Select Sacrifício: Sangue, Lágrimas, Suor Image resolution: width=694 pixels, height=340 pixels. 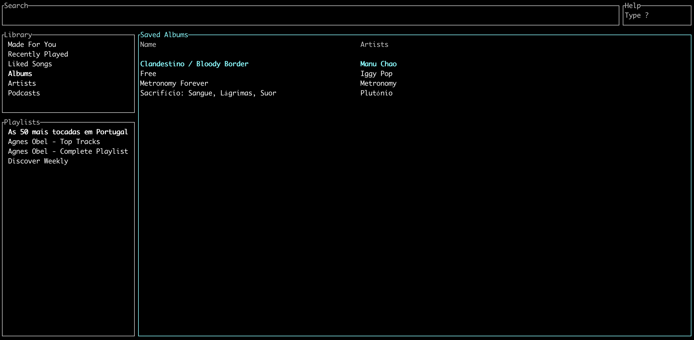[208, 93]
